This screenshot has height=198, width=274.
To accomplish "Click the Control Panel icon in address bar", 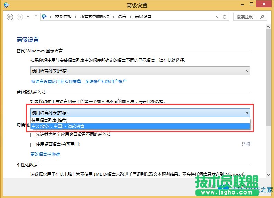I will pyautogui.click(x=45, y=17).
